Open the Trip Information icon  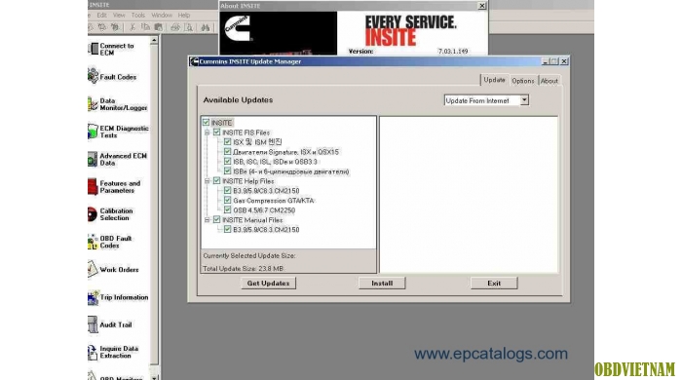pos(94,297)
